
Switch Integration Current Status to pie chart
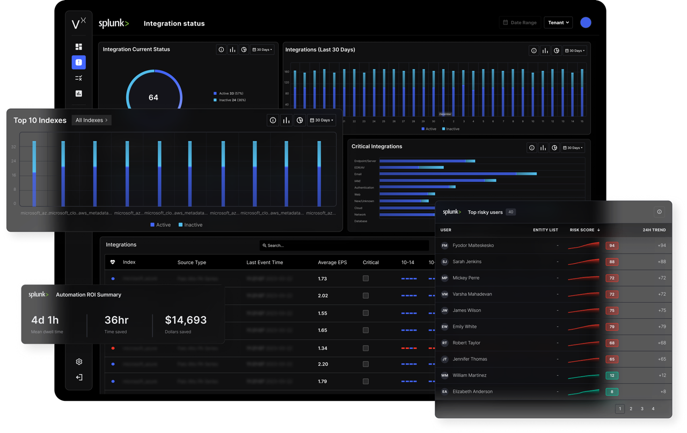(x=244, y=49)
